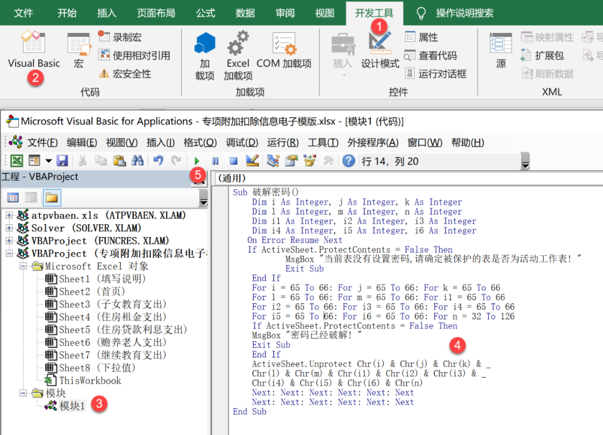Open Project Explorer toolbar icon
603x435 pixels.
click(272, 161)
